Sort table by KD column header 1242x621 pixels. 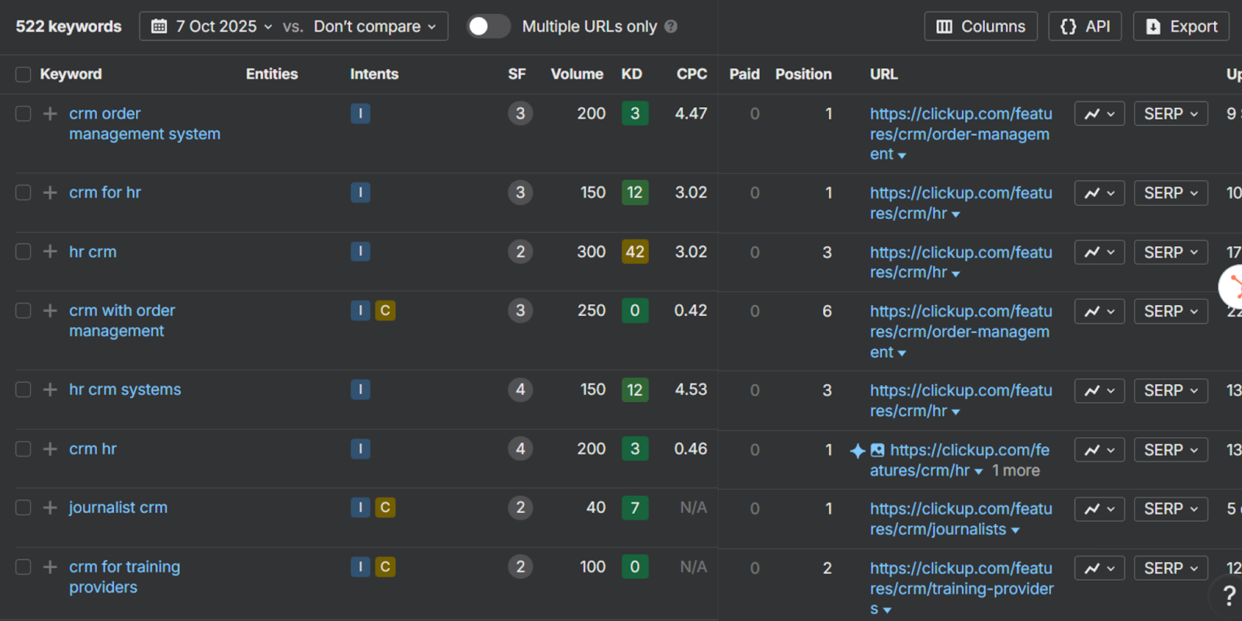[632, 75]
